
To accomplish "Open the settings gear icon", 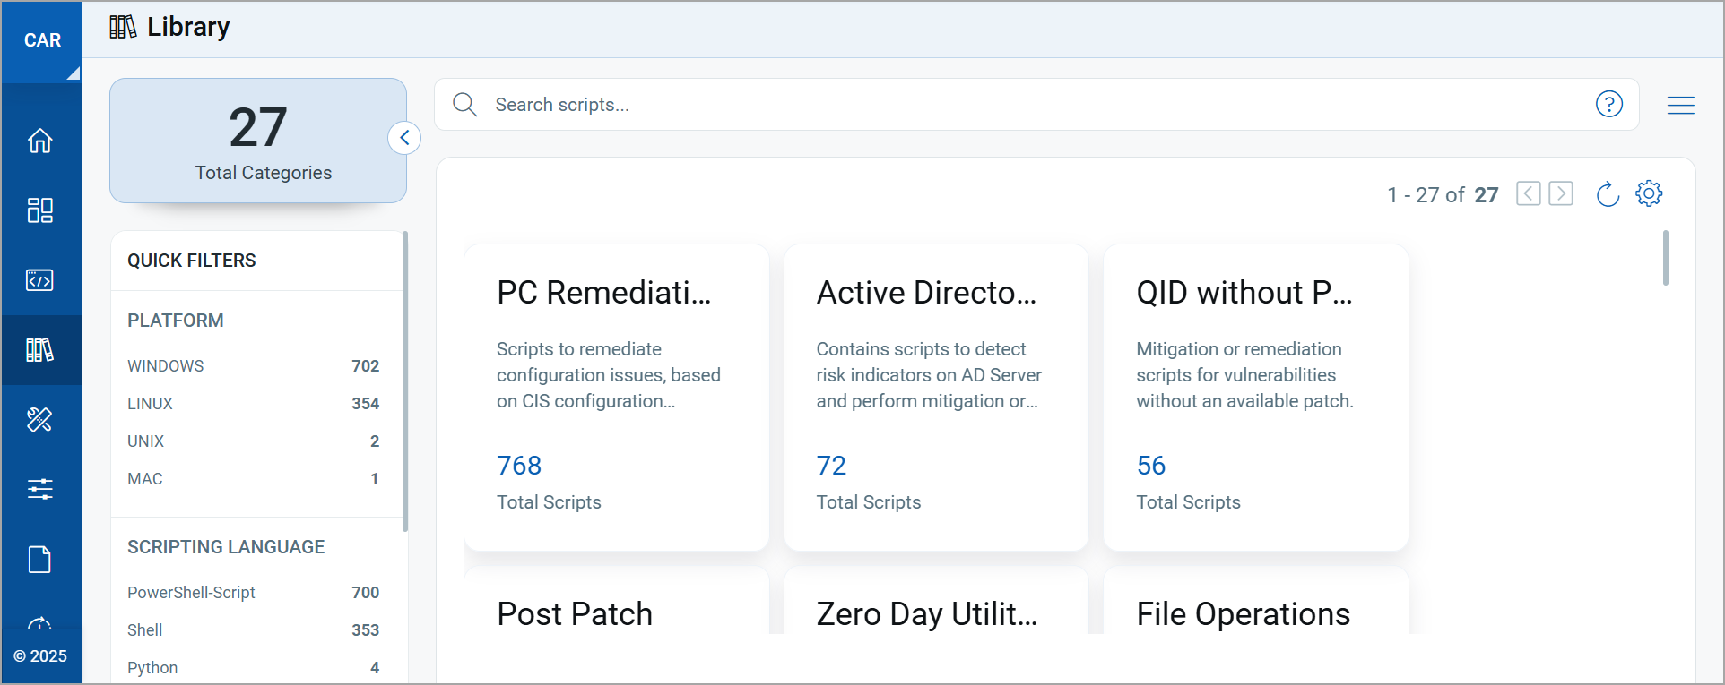I will [1648, 194].
